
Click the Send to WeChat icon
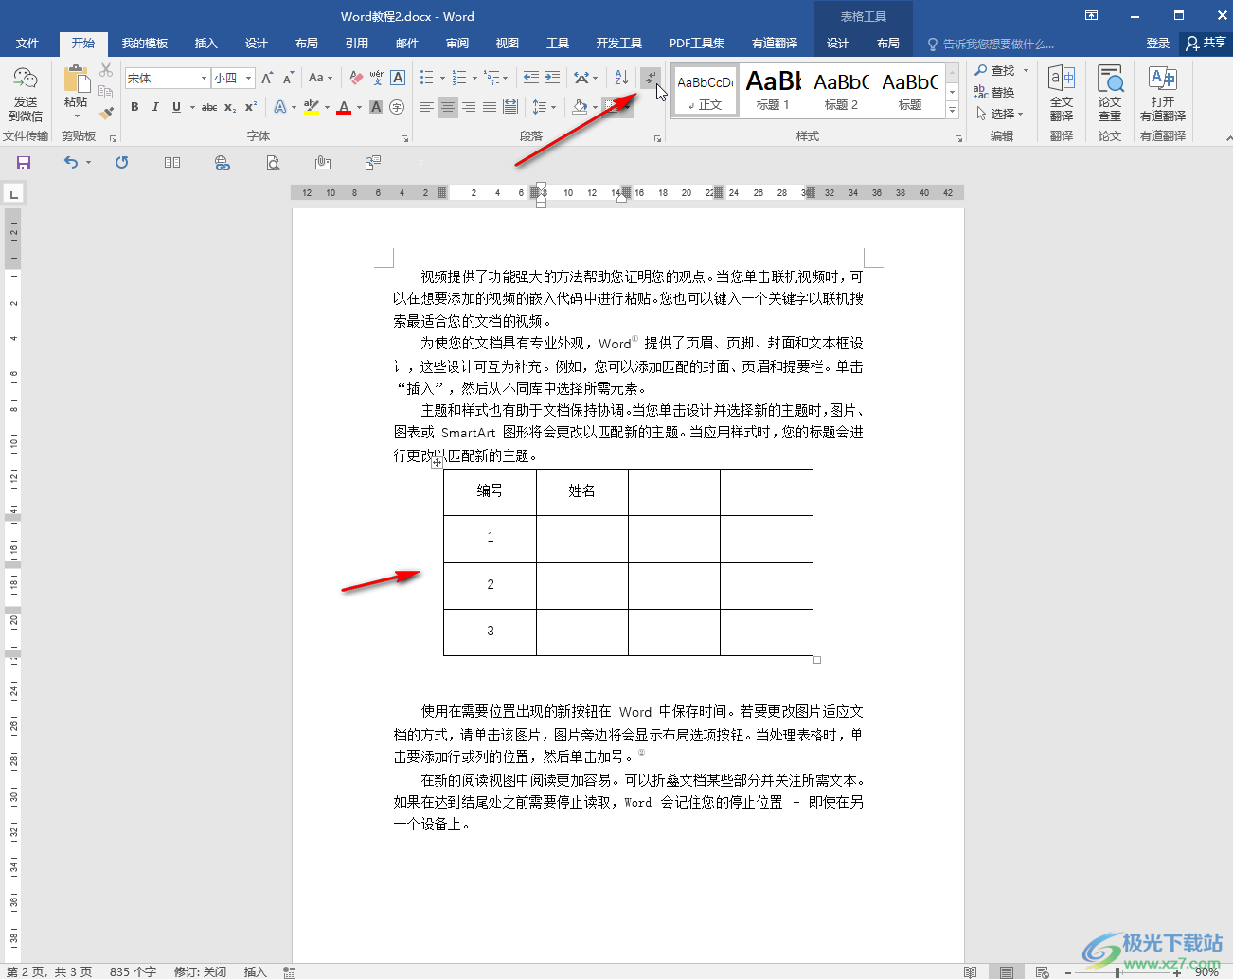click(26, 80)
